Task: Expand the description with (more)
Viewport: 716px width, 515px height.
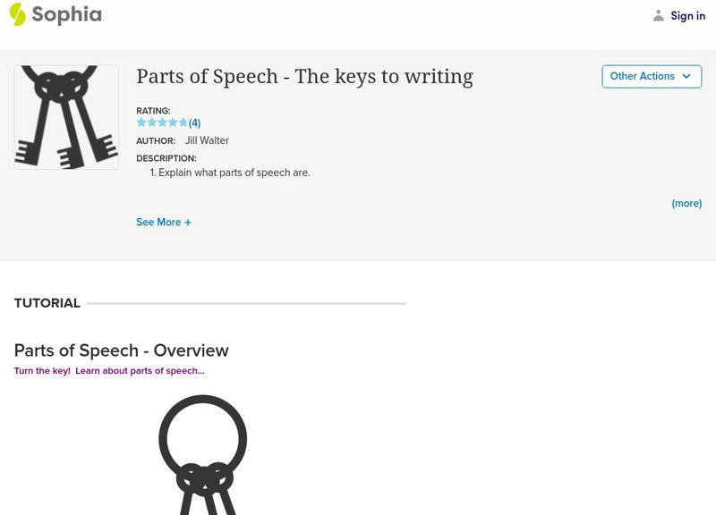Action: tap(686, 203)
